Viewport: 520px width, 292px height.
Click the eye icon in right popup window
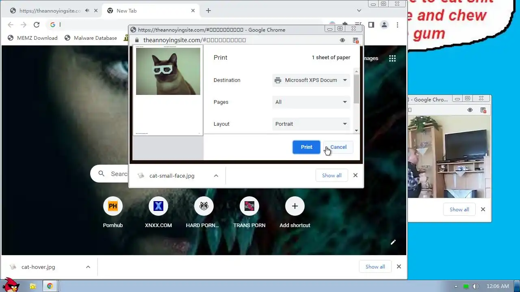pyautogui.click(x=470, y=110)
